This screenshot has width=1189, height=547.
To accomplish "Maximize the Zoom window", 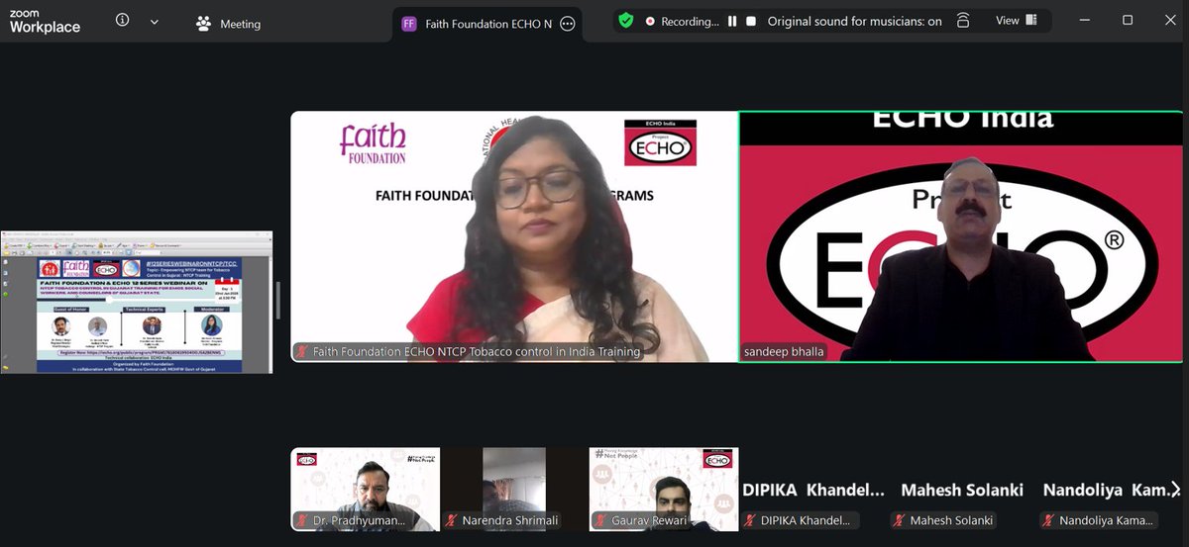I will point(1128,20).
